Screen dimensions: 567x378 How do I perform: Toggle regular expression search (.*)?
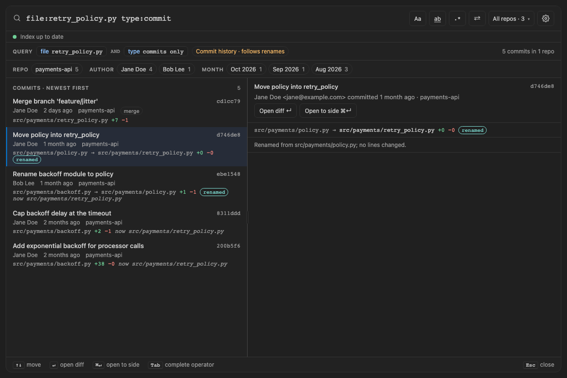pyautogui.click(x=457, y=18)
